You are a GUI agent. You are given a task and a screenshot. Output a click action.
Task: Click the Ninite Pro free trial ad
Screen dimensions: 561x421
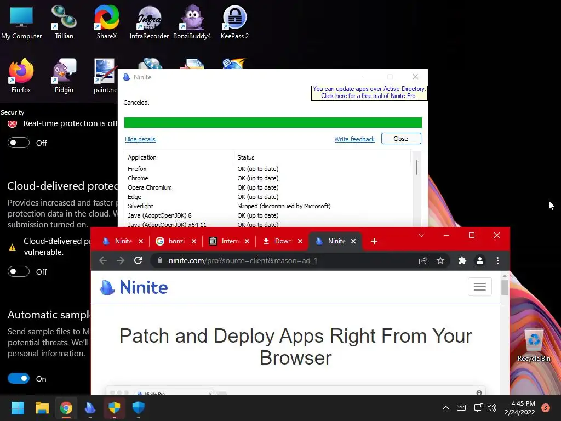(x=369, y=92)
